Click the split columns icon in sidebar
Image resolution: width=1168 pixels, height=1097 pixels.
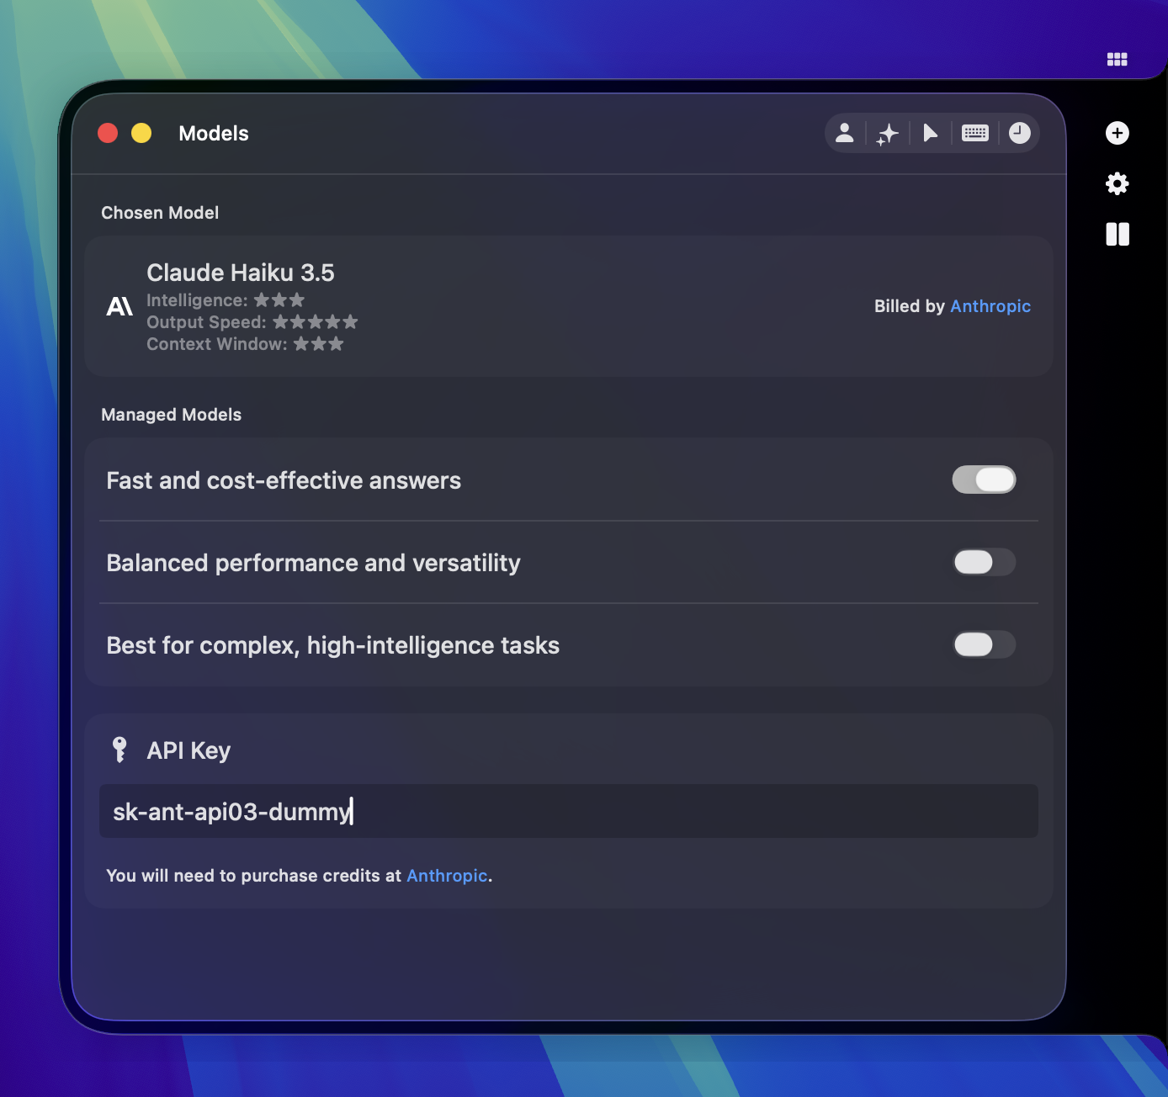[1118, 234]
